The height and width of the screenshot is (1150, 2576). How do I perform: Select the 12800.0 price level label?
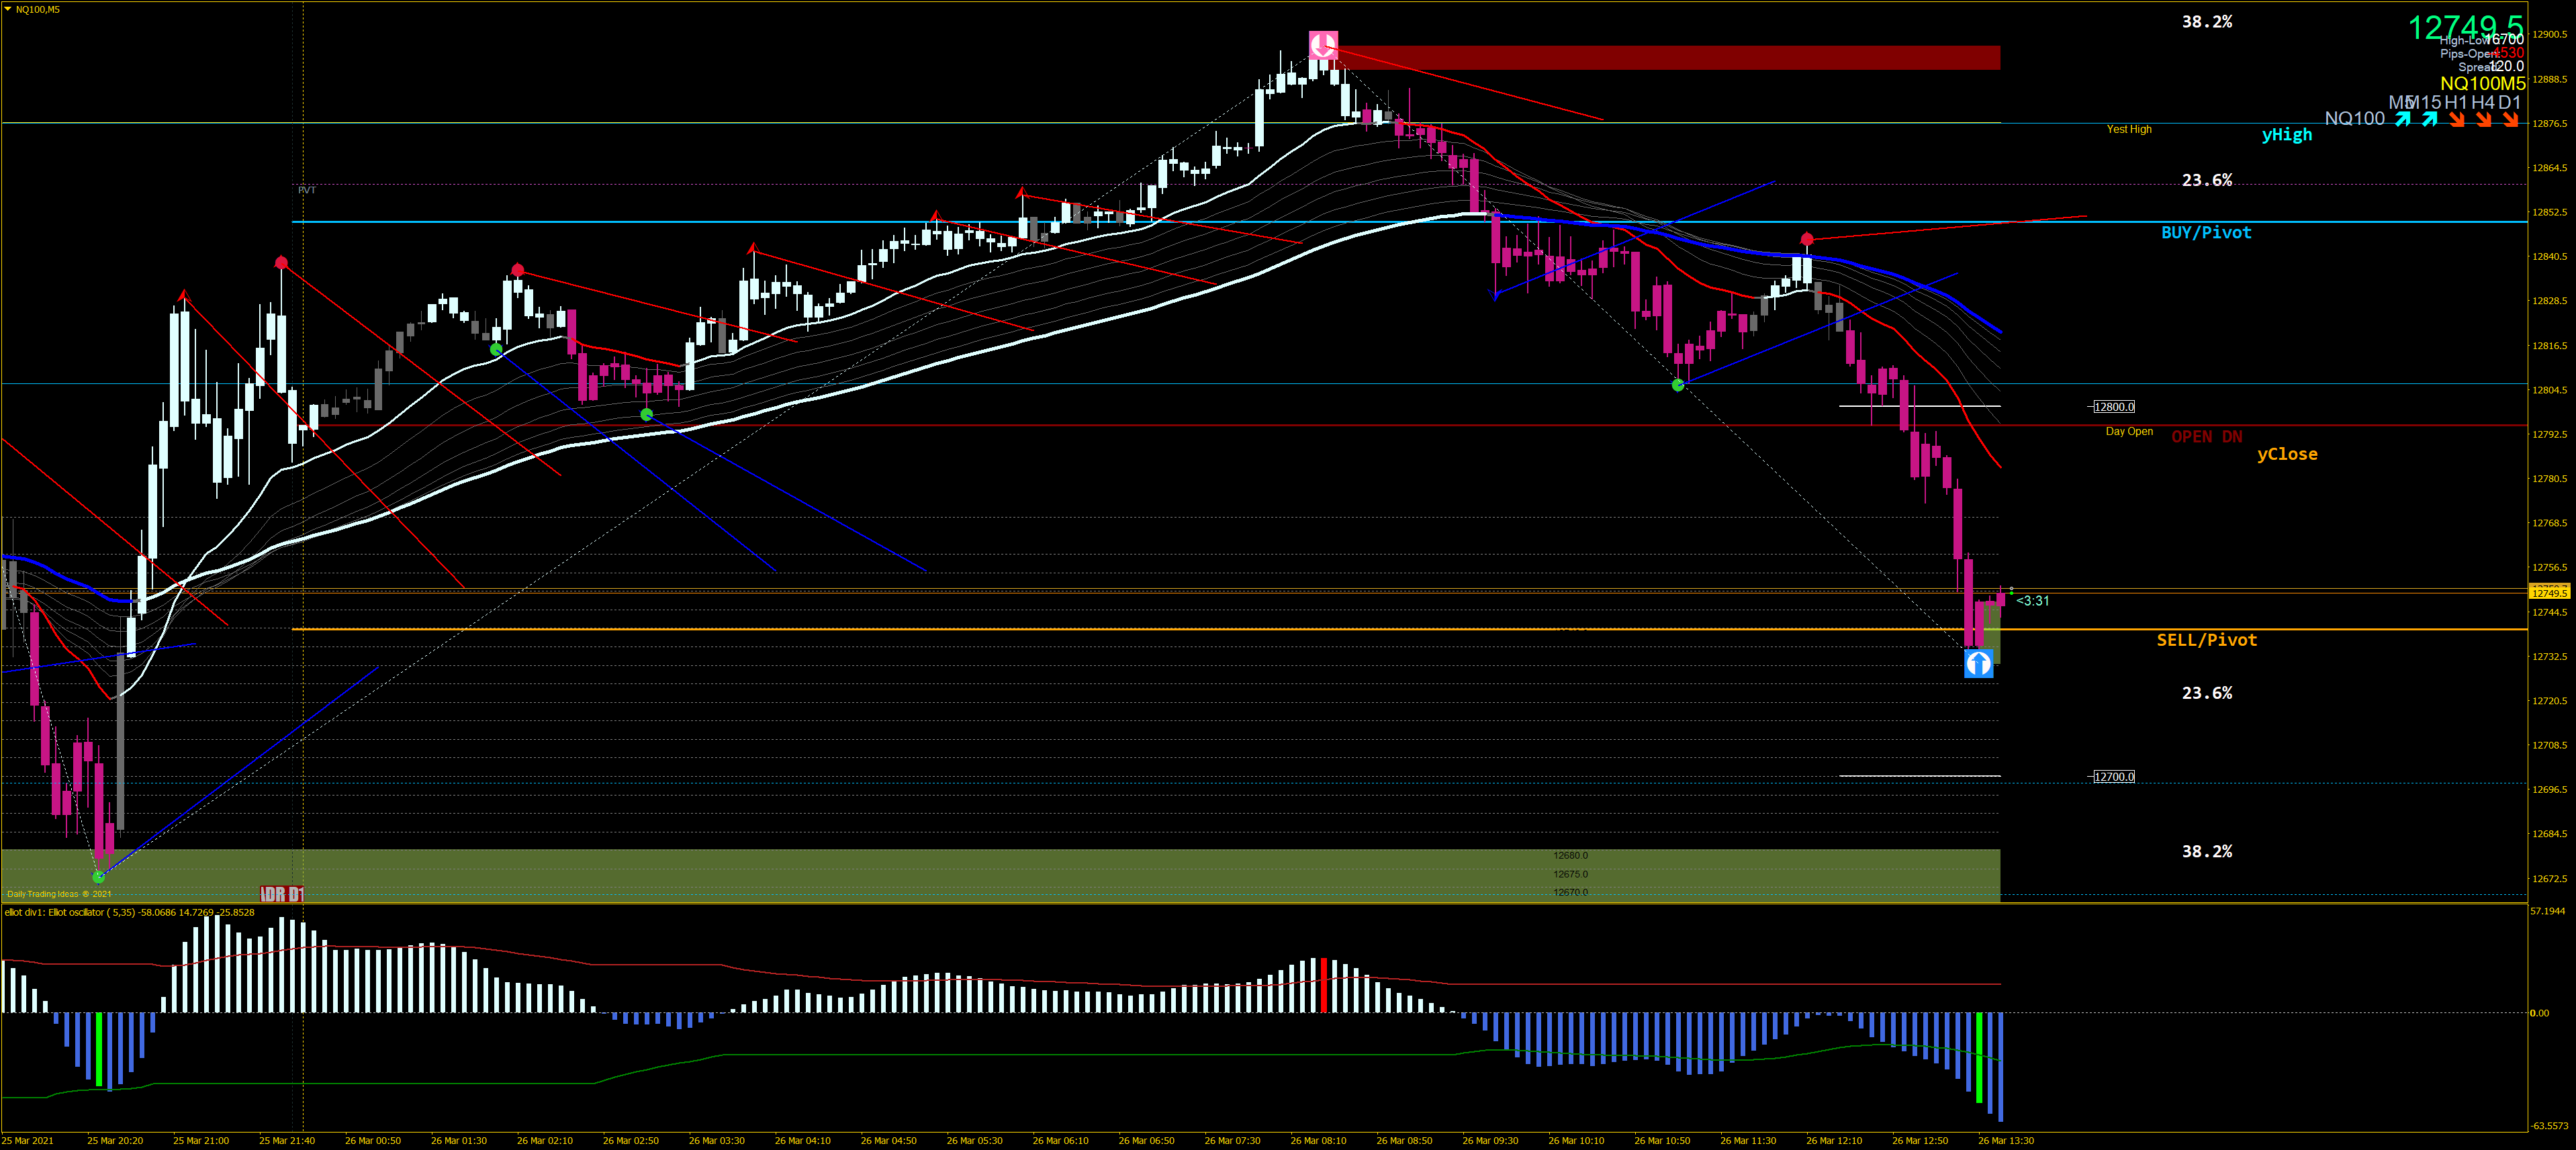pyautogui.click(x=2114, y=407)
